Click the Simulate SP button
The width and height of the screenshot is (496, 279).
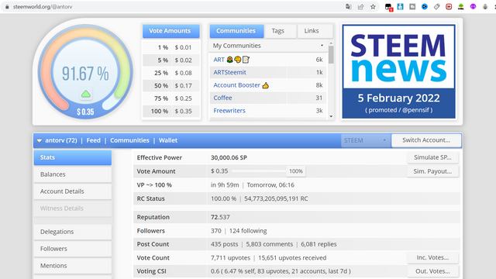click(x=432, y=157)
